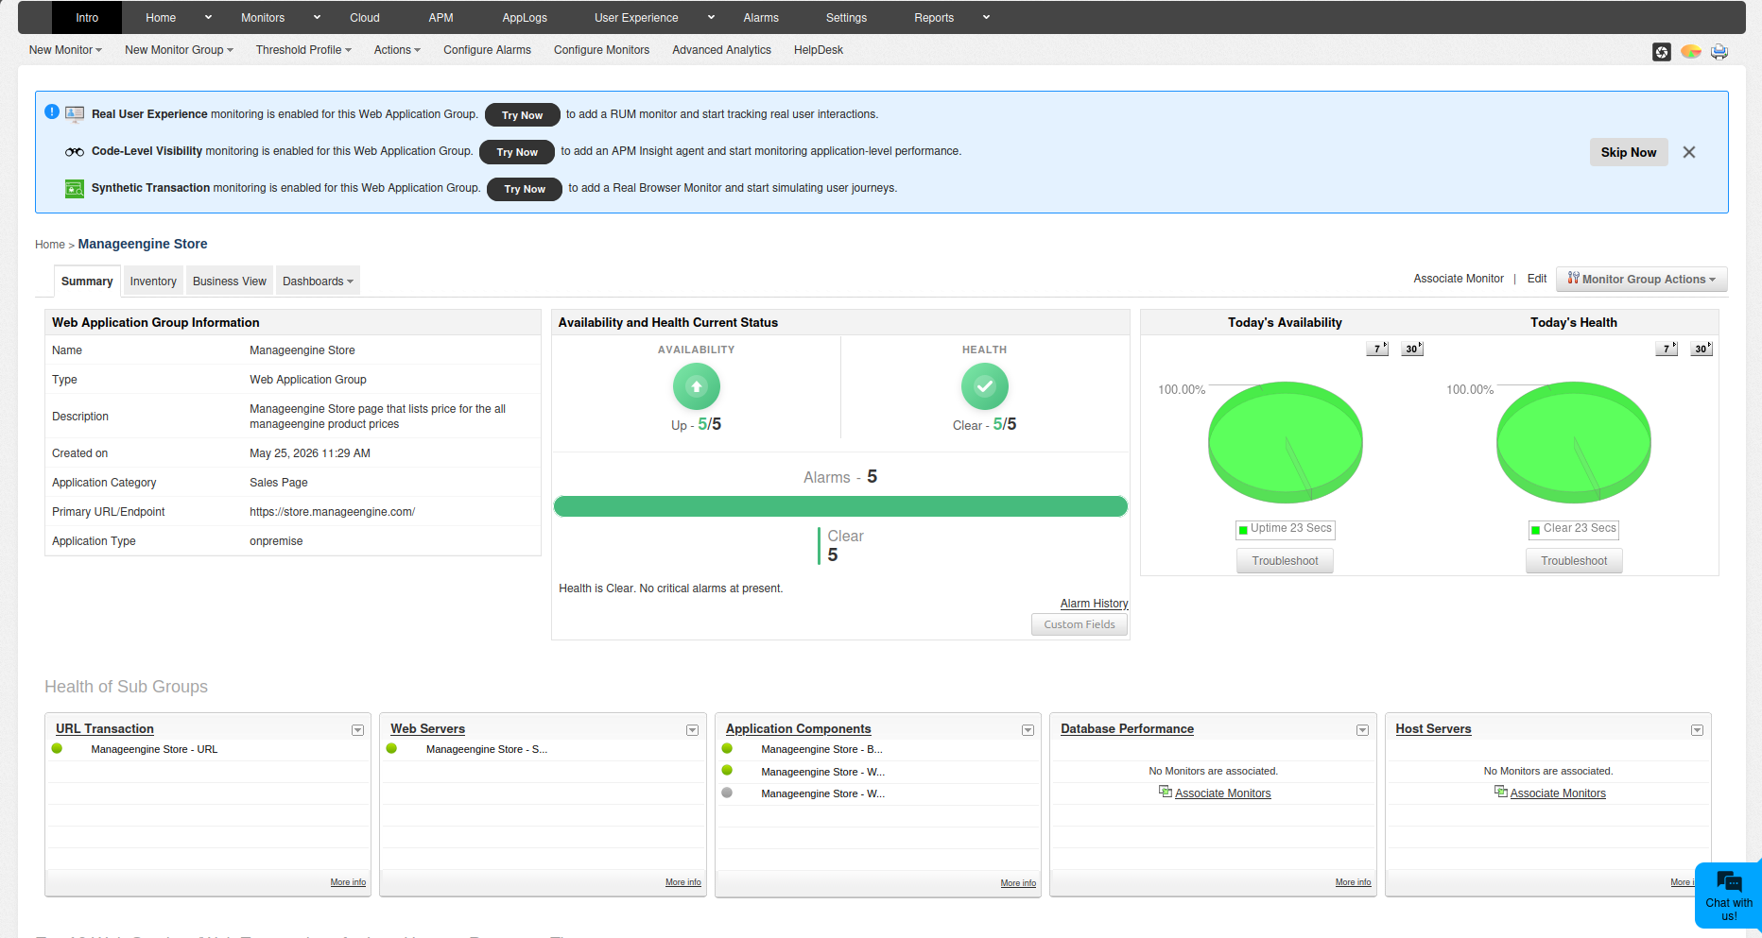Expand the User Experience menu arrow
1762x938 pixels.
pos(712,17)
